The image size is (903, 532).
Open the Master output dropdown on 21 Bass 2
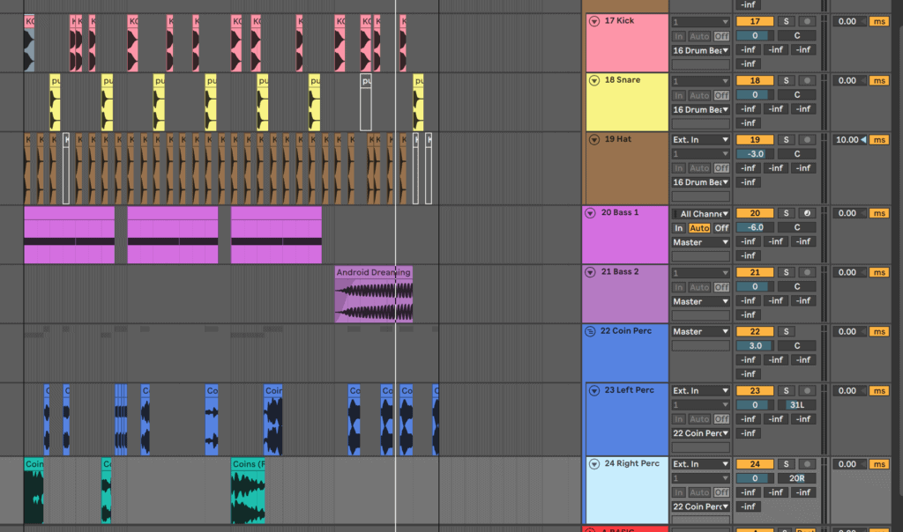(x=700, y=300)
